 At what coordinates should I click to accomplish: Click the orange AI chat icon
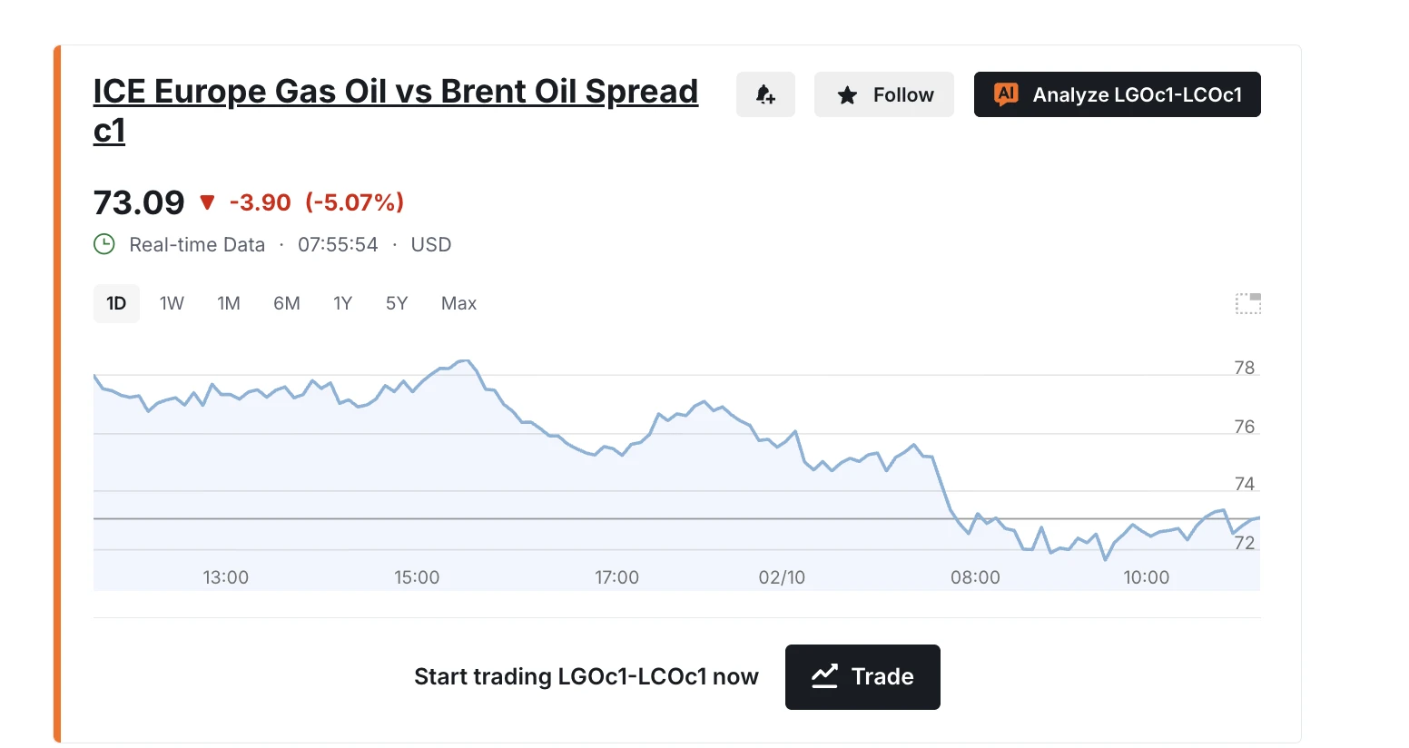click(1006, 94)
